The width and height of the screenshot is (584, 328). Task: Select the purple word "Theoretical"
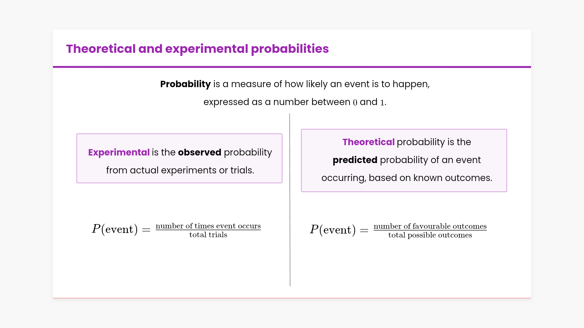[368, 142]
